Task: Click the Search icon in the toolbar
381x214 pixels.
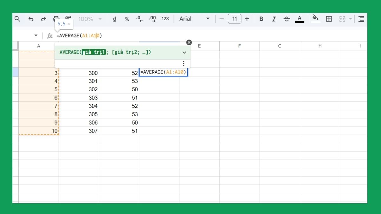Action: coord(17,19)
